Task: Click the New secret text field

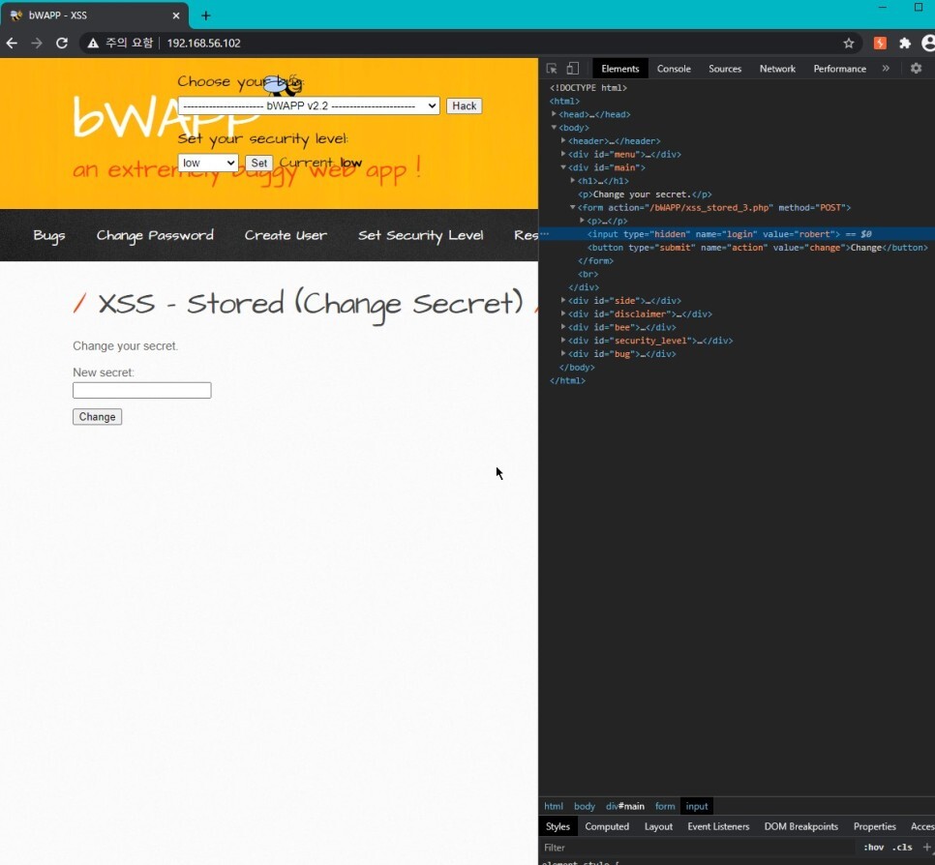Action: click(142, 391)
